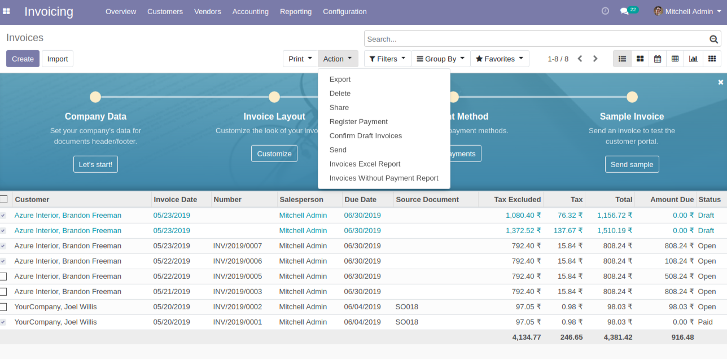Switch to pivot table view
The image size is (727, 359).
675,59
